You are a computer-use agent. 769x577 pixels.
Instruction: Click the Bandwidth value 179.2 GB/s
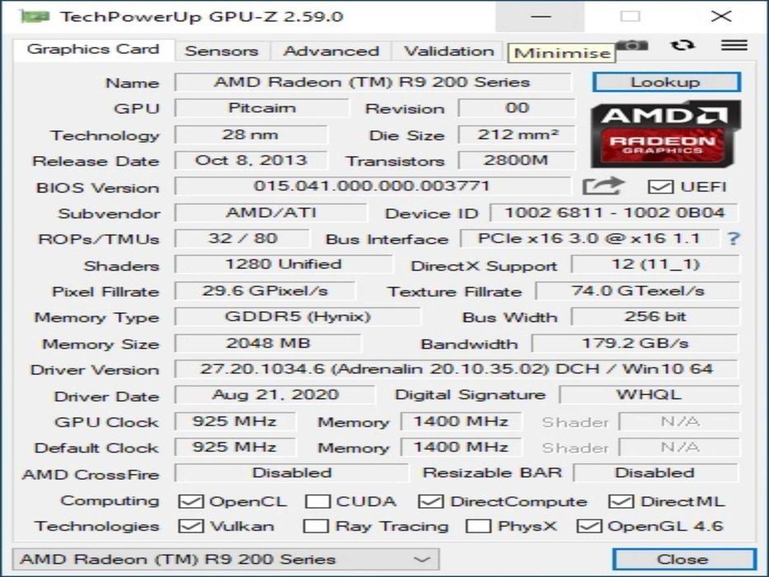(635, 343)
